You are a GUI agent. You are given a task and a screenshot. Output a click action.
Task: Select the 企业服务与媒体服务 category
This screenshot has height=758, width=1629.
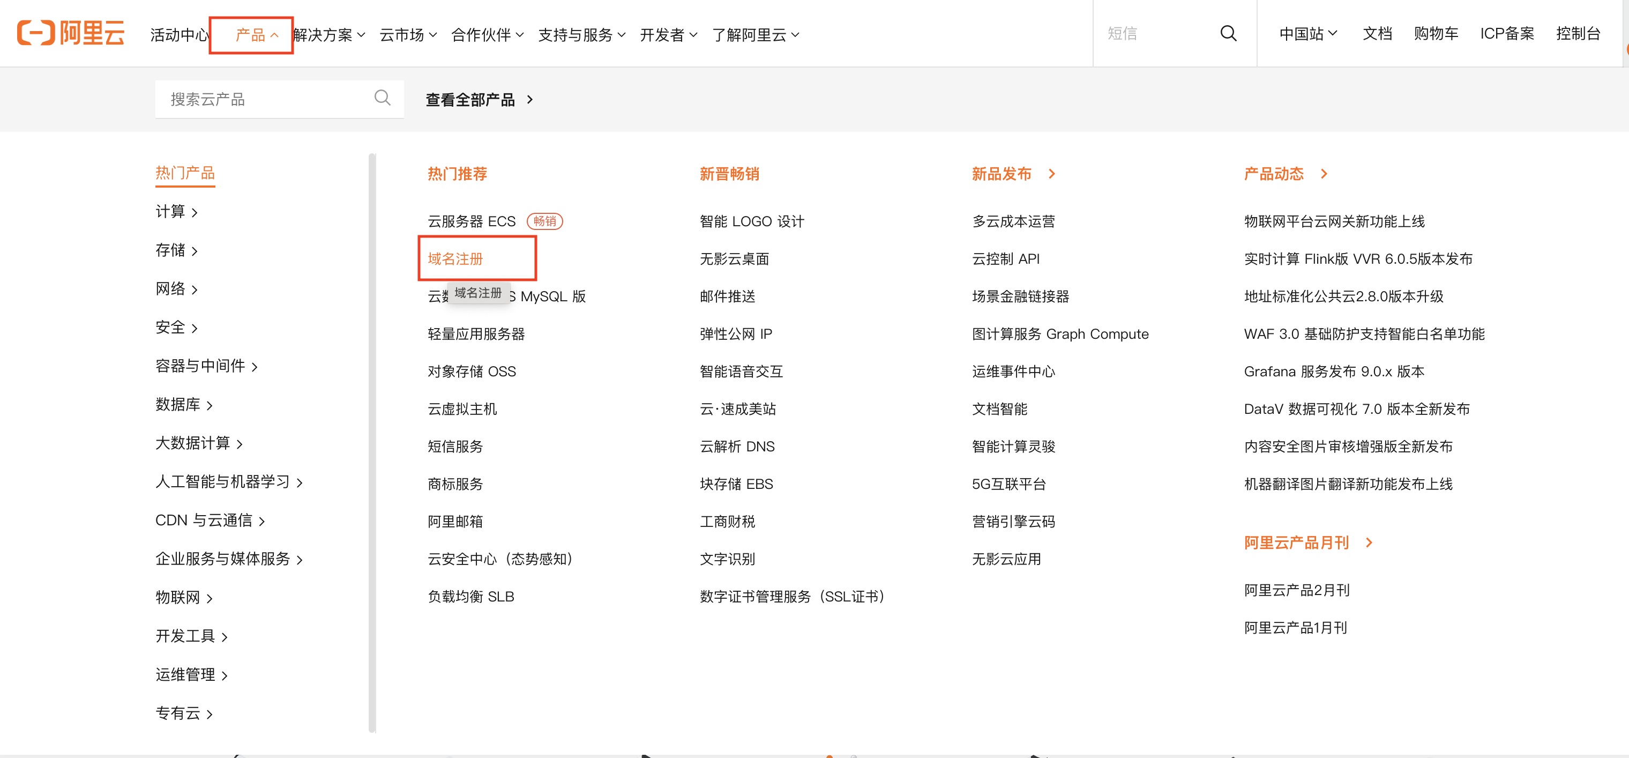(229, 559)
